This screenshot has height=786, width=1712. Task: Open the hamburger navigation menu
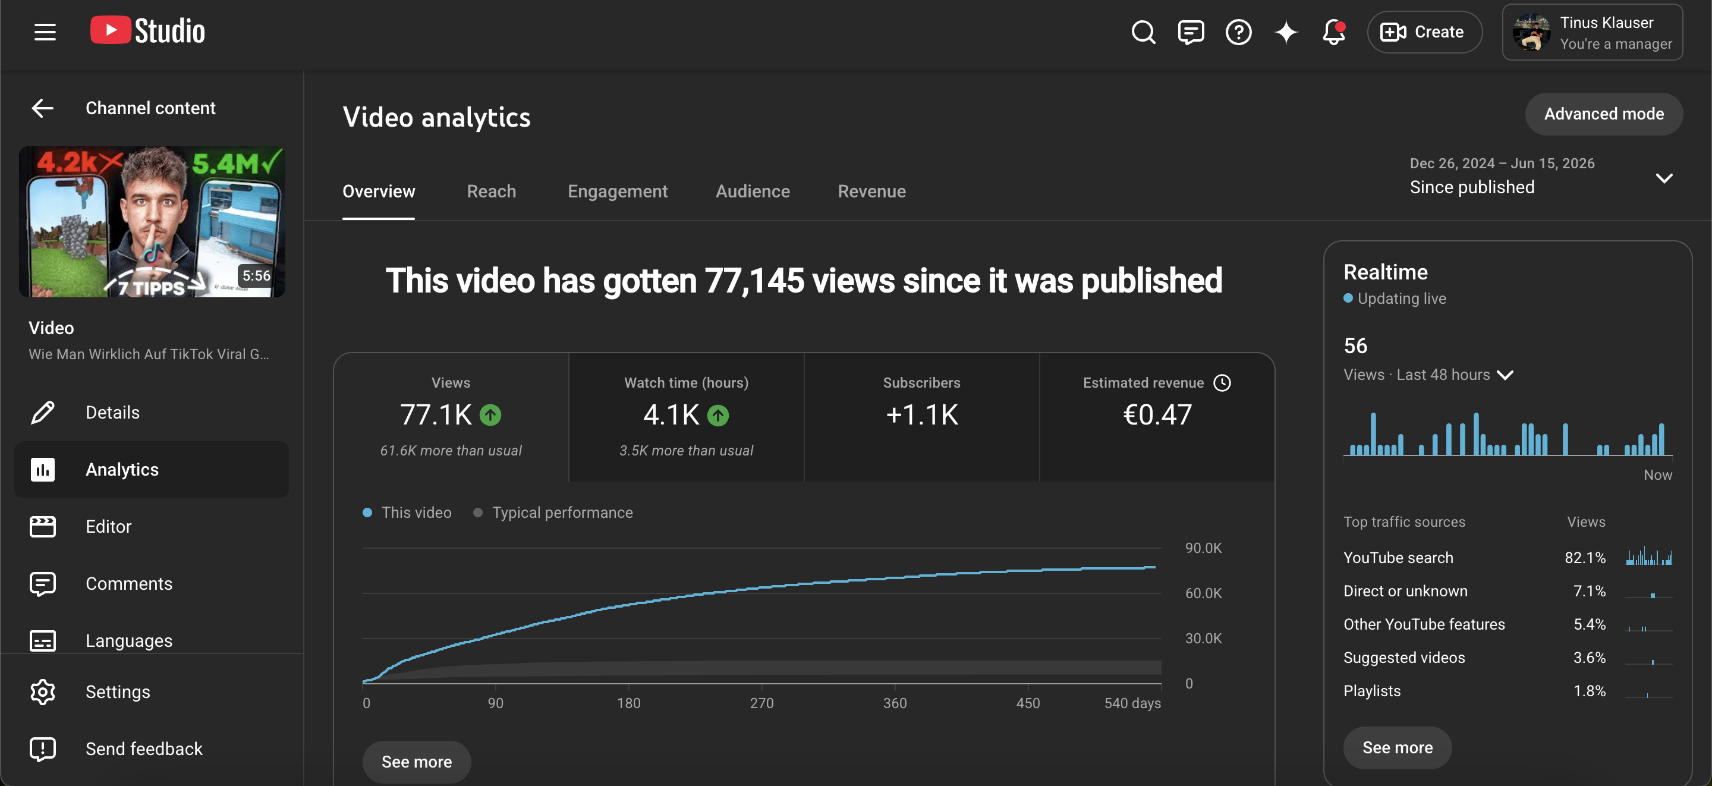[45, 32]
